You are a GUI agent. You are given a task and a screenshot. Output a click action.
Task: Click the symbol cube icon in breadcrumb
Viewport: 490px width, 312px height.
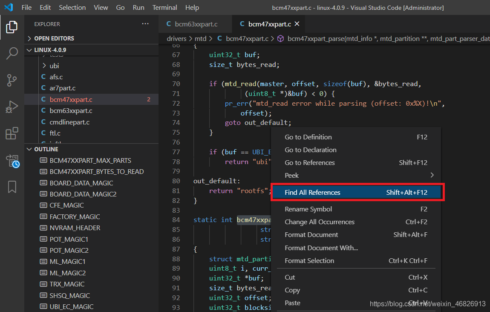(281, 38)
